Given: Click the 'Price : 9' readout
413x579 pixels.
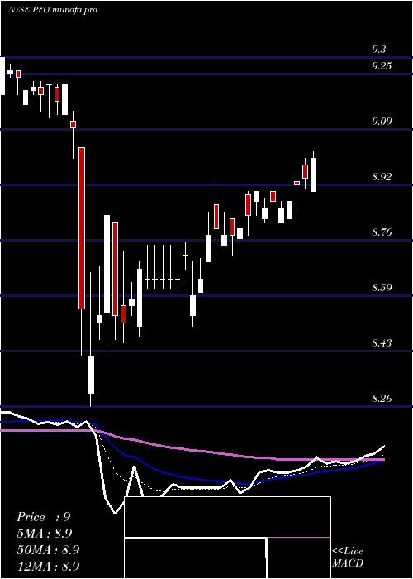Looking at the screenshot, I should pos(44,517).
